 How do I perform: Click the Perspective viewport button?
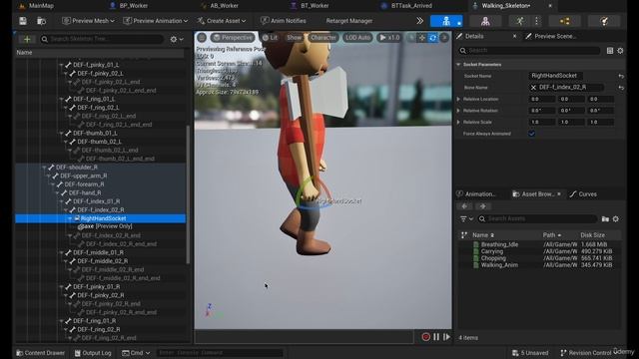tap(233, 38)
